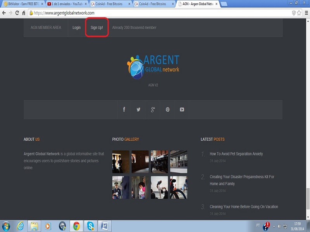Screen dimensions: 310x232
Task: Open the Twitter social icon
Action: point(138,109)
